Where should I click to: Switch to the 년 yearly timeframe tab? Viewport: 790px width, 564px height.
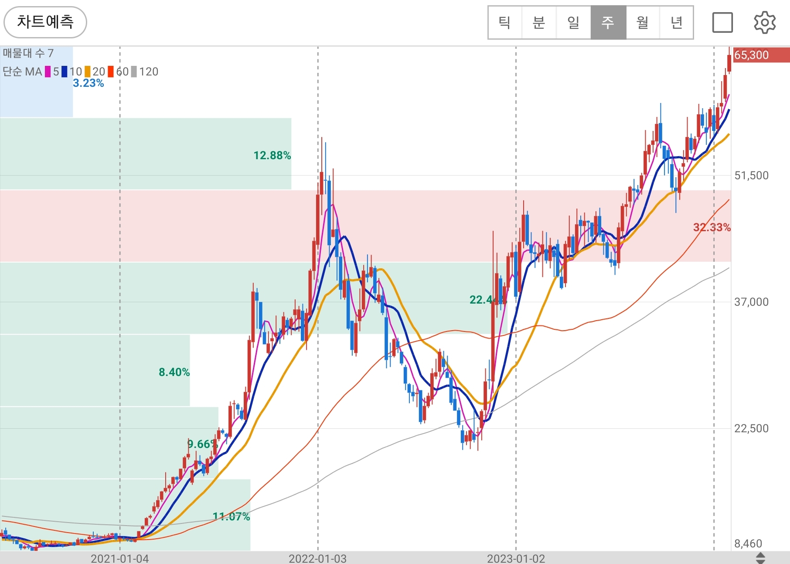677,23
